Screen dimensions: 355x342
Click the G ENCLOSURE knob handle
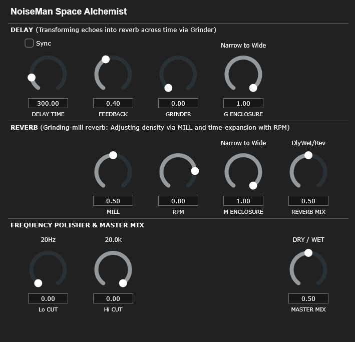point(253,88)
